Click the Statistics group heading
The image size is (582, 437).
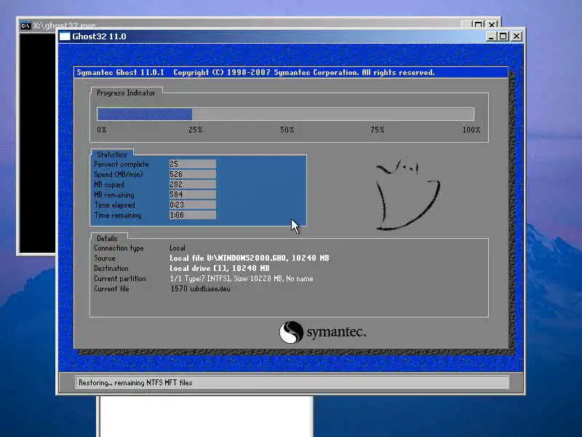[112, 154]
